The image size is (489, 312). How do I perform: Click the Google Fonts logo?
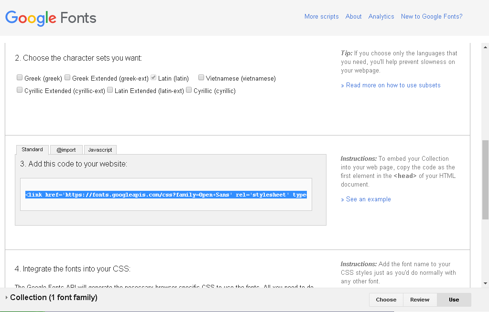pyautogui.click(x=51, y=18)
